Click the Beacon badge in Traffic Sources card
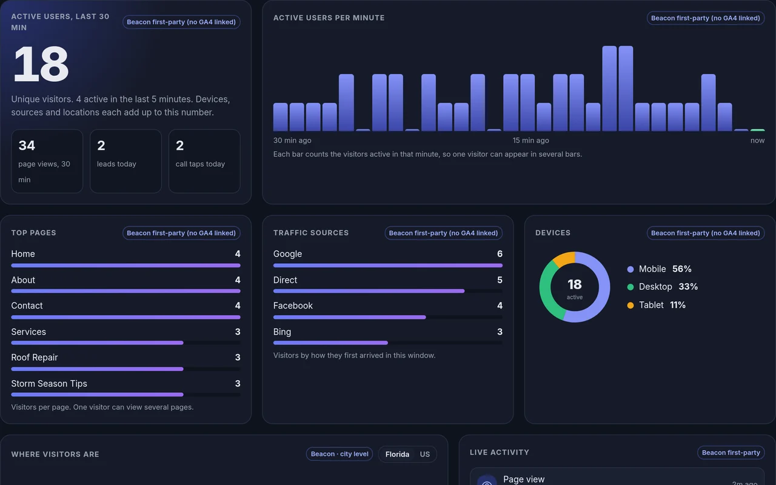This screenshot has width=776, height=485. coord(444,233)
